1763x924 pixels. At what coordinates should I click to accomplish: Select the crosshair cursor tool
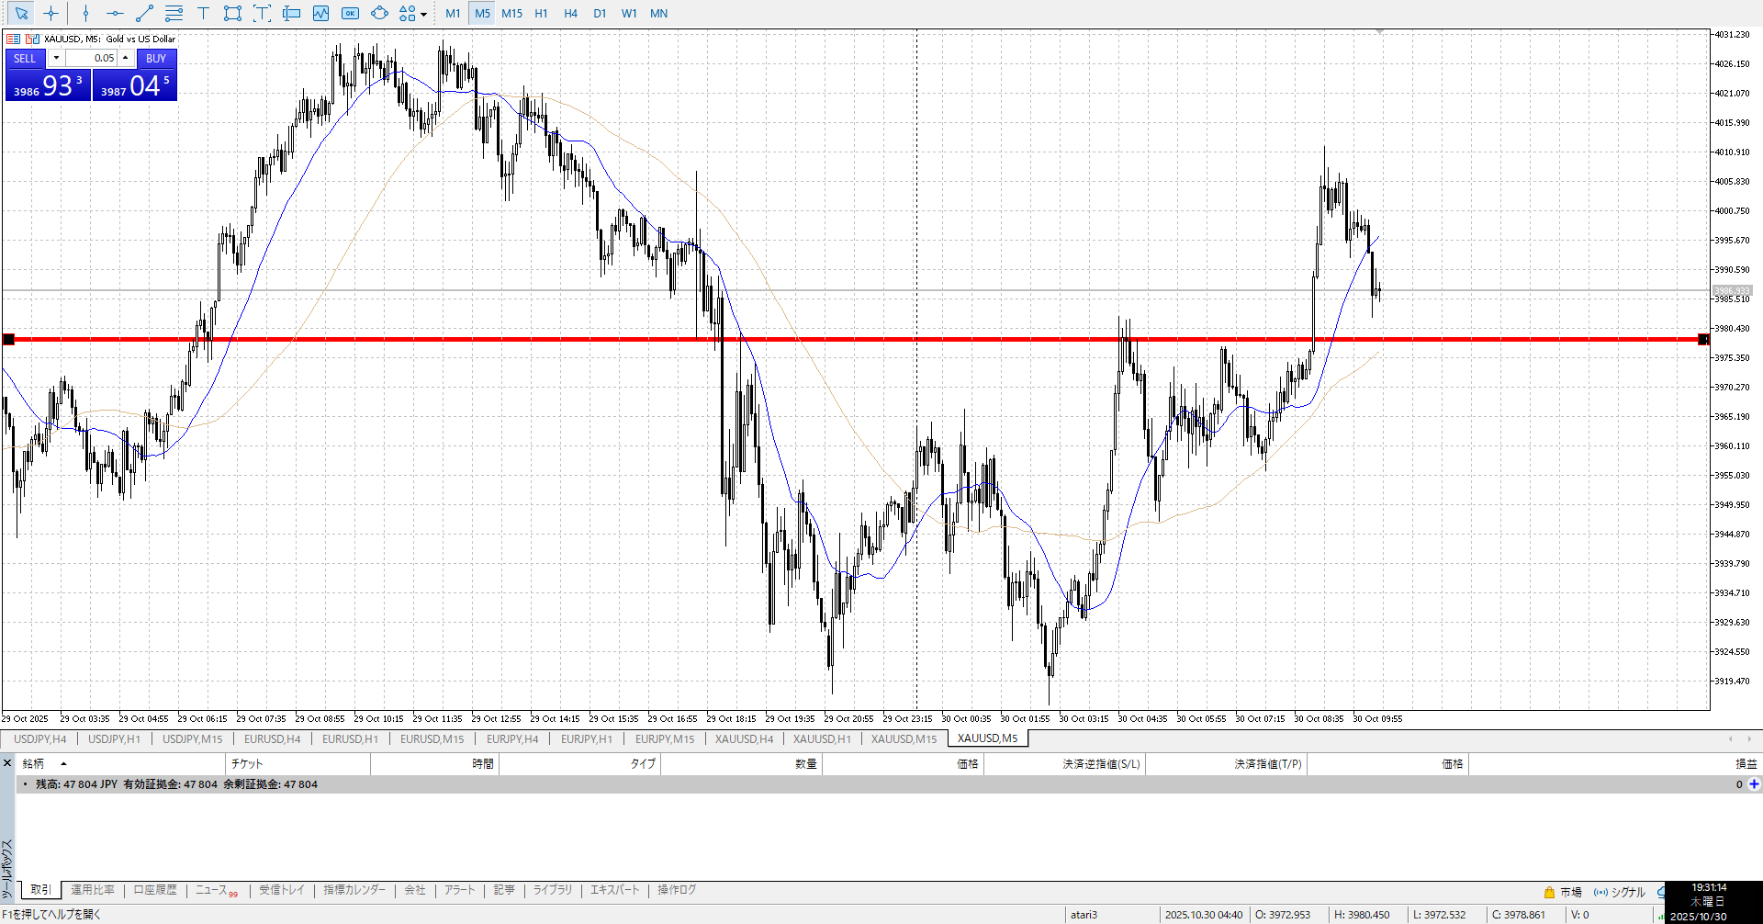51,13
